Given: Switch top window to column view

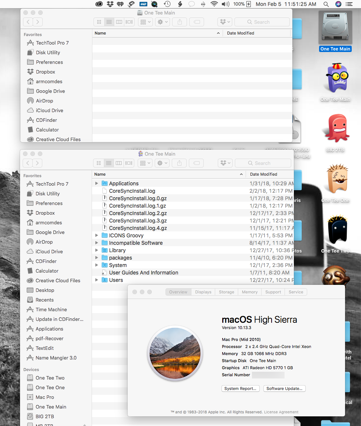Looking at the screenshot, I should click(119, 22).
